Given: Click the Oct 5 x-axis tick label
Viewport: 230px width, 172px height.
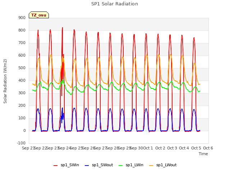Looking at the screenshot, I should point(196,148).
